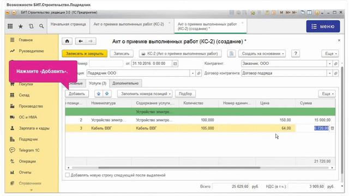Open the Производство section
This screenshot has height=196, width=349.
tap(31, 106)
